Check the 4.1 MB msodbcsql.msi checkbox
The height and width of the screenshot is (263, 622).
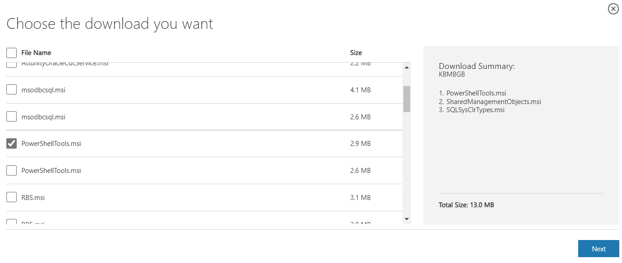12,90
